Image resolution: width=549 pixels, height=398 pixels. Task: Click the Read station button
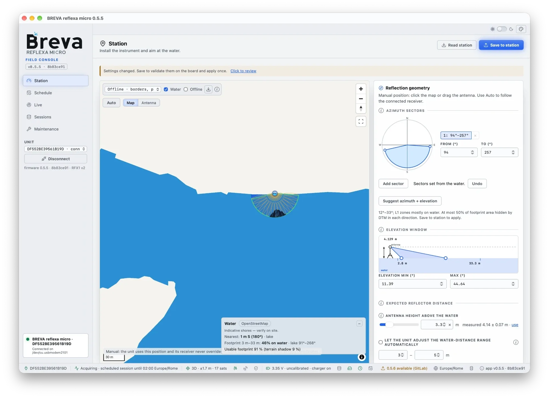click(456, 45)
